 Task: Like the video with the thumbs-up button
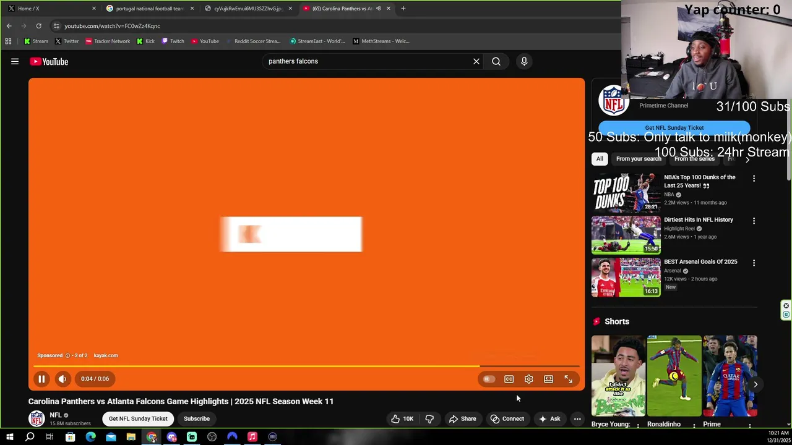click(x=402, y=418)
